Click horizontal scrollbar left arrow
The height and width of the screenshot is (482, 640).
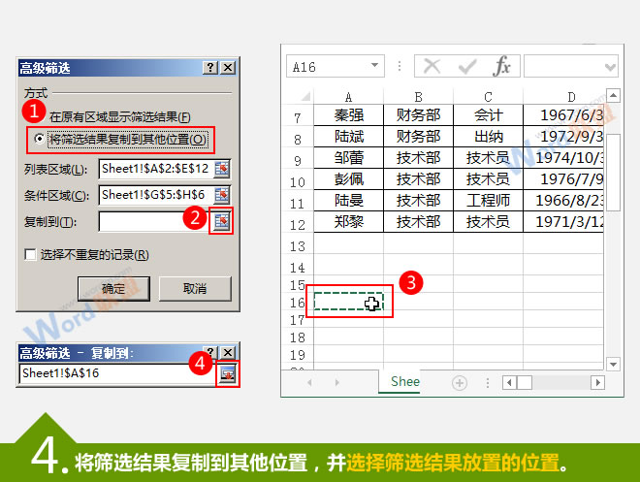point(509,382)
